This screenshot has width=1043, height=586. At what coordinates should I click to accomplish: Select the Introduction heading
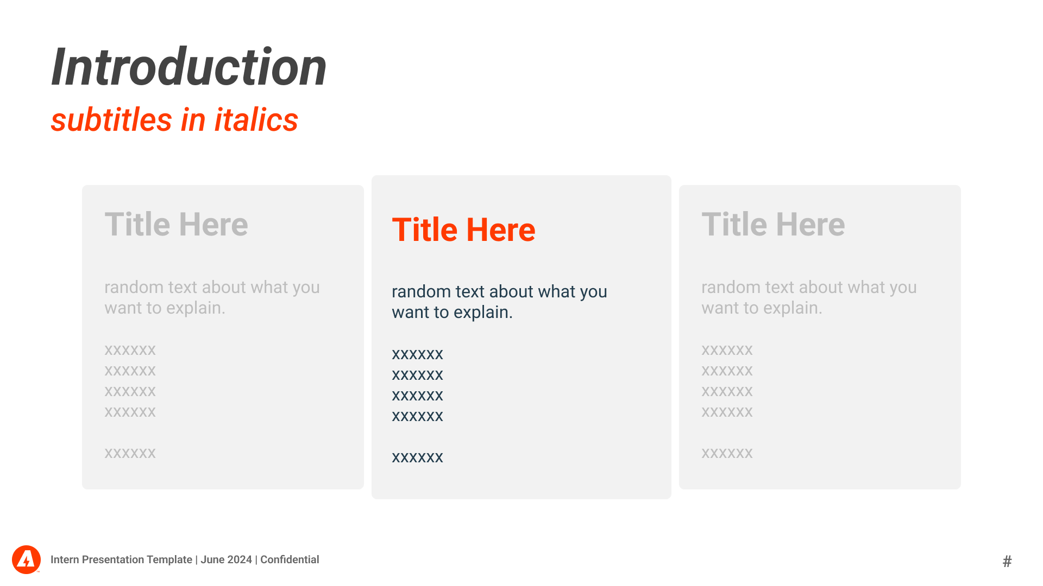189,67
